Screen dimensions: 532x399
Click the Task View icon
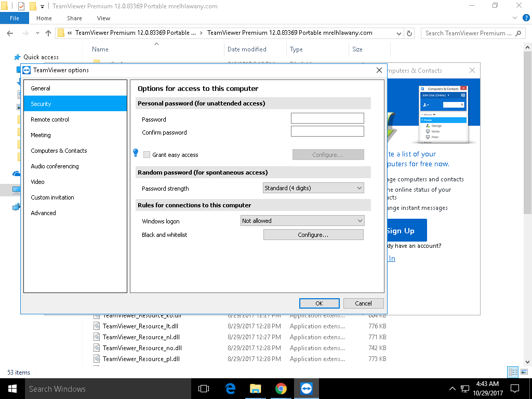(x=204, y=389)
